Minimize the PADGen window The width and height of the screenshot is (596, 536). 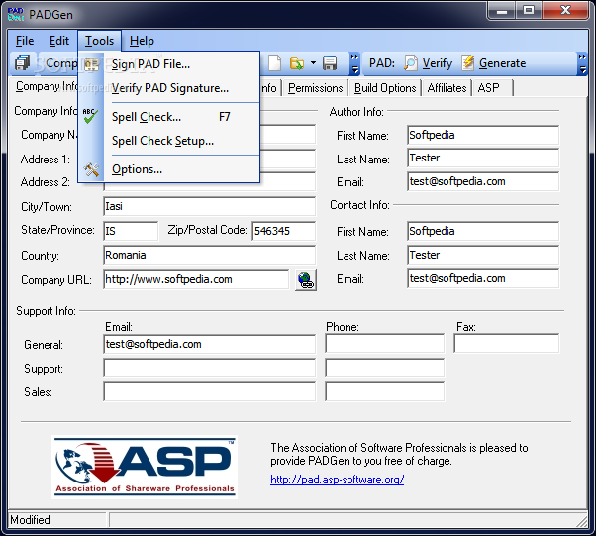click(x=502, y=11)
